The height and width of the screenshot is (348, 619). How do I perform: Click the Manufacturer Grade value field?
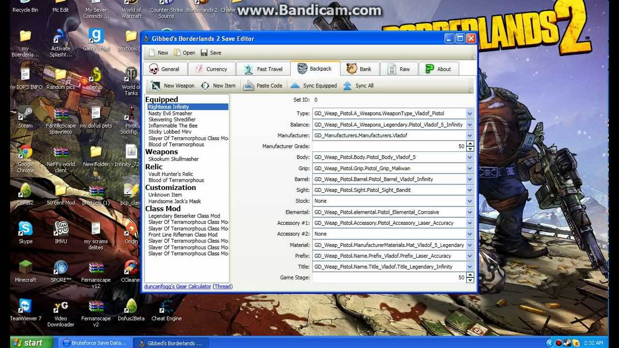[x=389, y=146]
